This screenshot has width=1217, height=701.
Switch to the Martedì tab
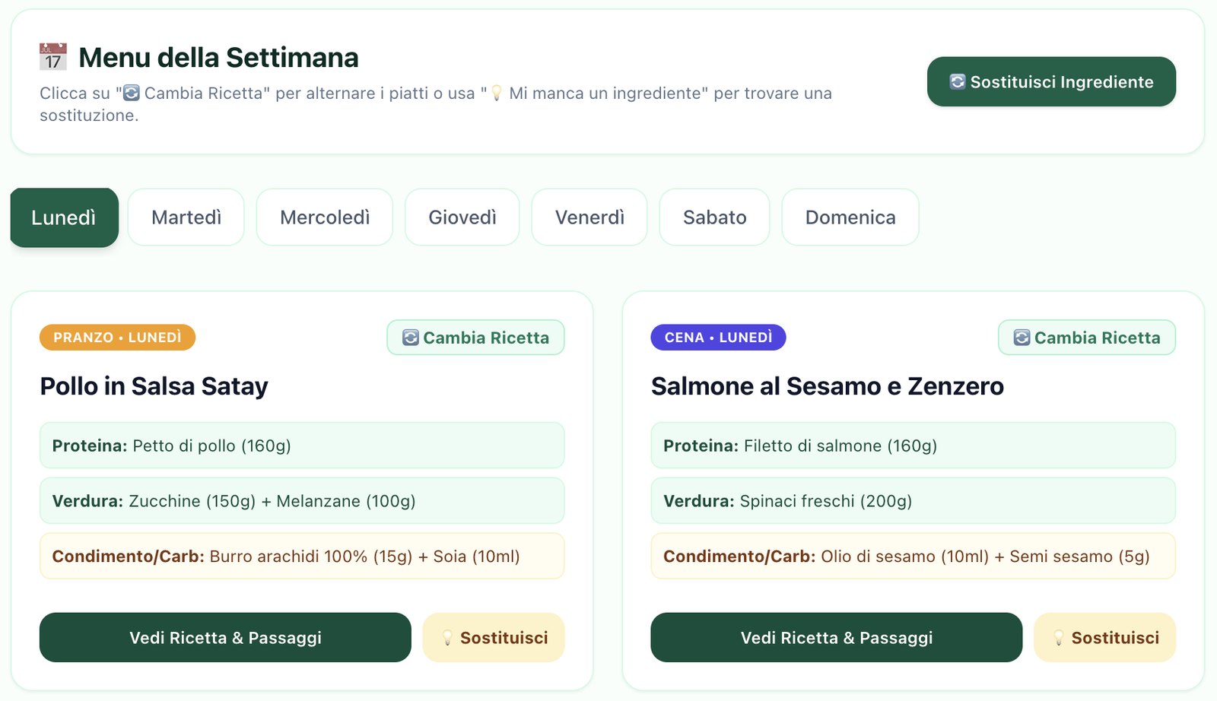pyautogui.click(x=186, y=217)
